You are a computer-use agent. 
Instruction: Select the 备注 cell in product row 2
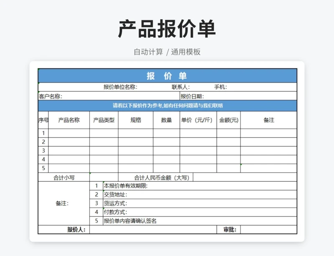(x=268, y=142)
